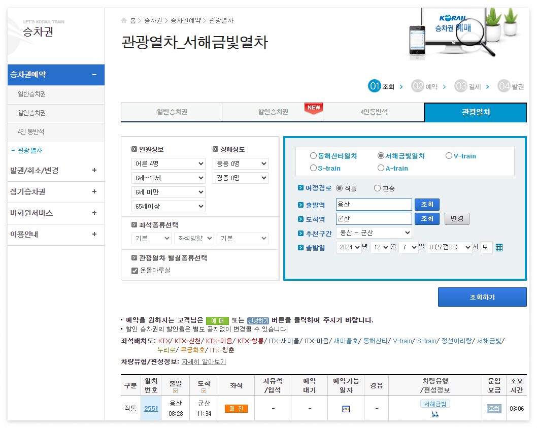Click the 승차권 logo title in sidebar
The width and height of the screenshot is (537, 428).
pos(38,32)
